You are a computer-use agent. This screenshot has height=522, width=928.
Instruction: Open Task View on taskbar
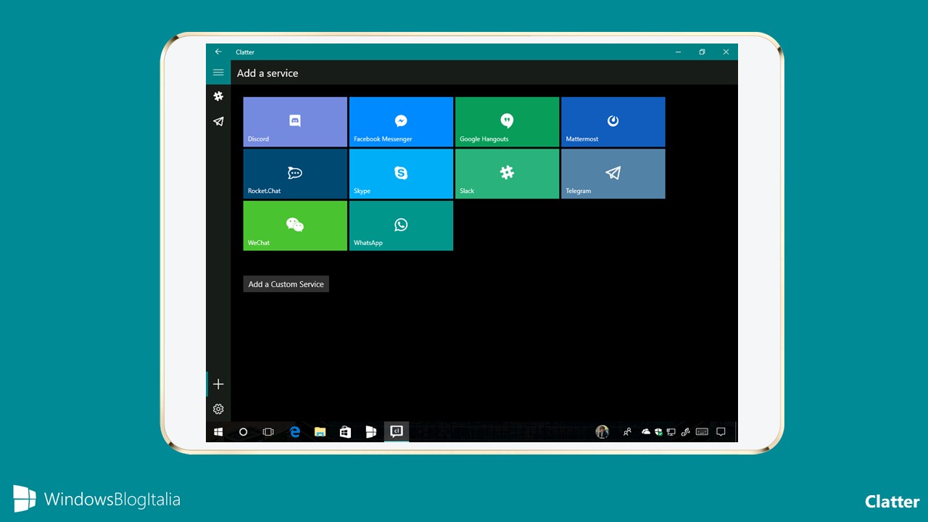pos(268,432)
